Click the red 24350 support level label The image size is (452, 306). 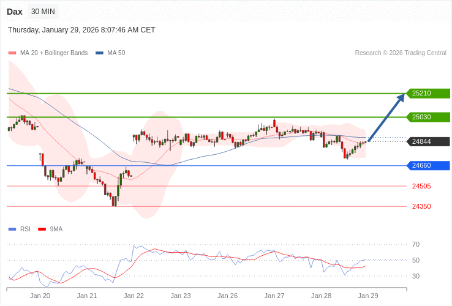coord(421,207)
